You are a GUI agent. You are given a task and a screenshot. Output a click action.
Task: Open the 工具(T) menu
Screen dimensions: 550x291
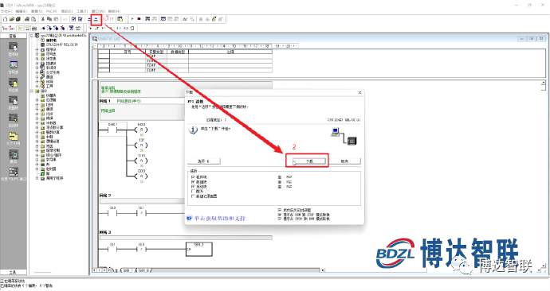(x=82, y=11)
